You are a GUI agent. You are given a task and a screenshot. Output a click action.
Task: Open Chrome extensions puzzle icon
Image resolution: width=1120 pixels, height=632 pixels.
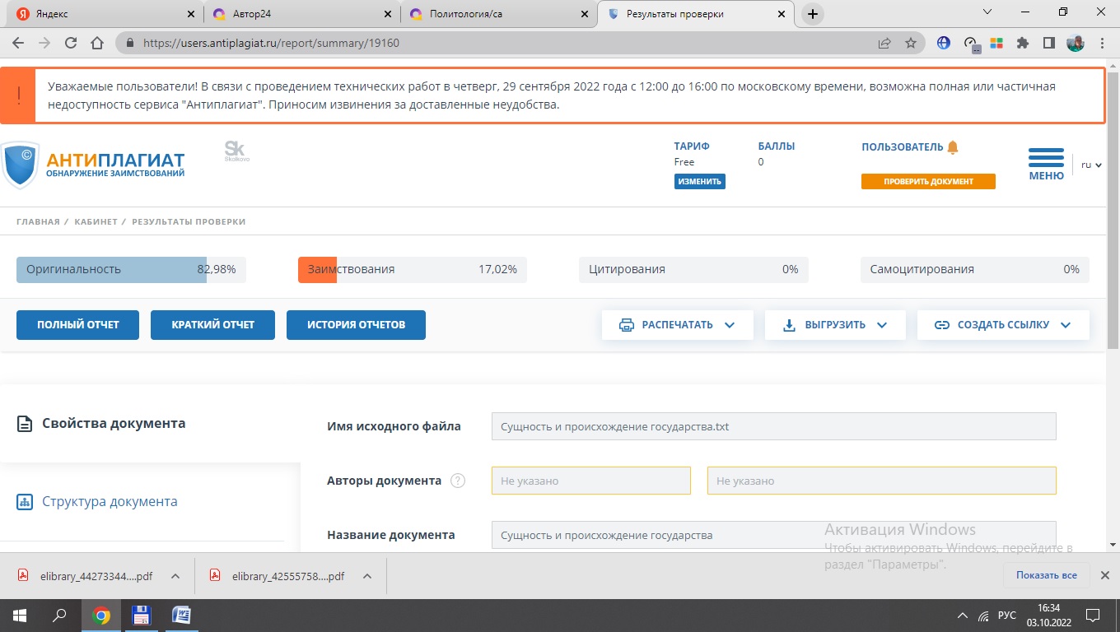1023,43
